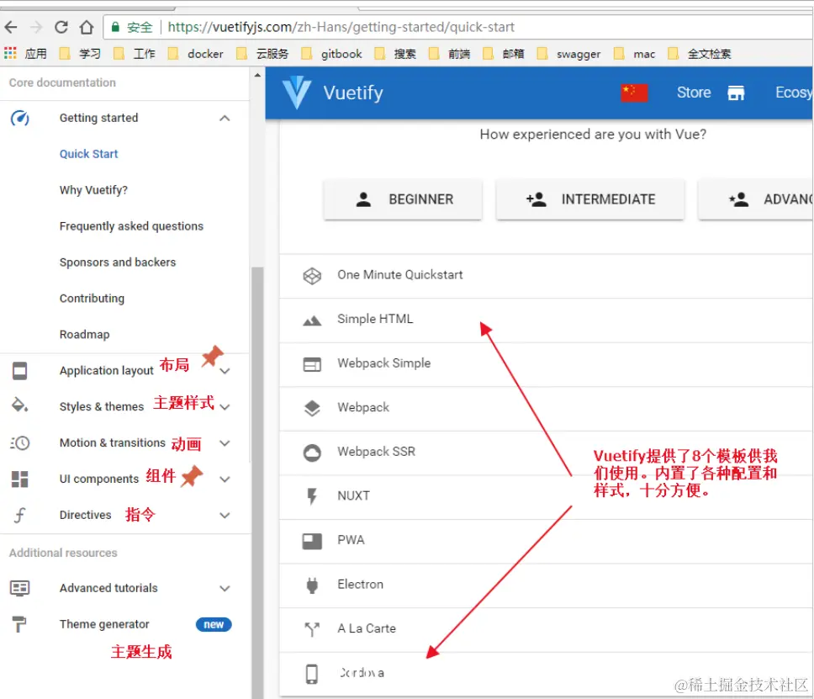The height and width of the screenshot is (699, 814).
Task: Click the Webpack Simple window icon
Action: (312, 364)
